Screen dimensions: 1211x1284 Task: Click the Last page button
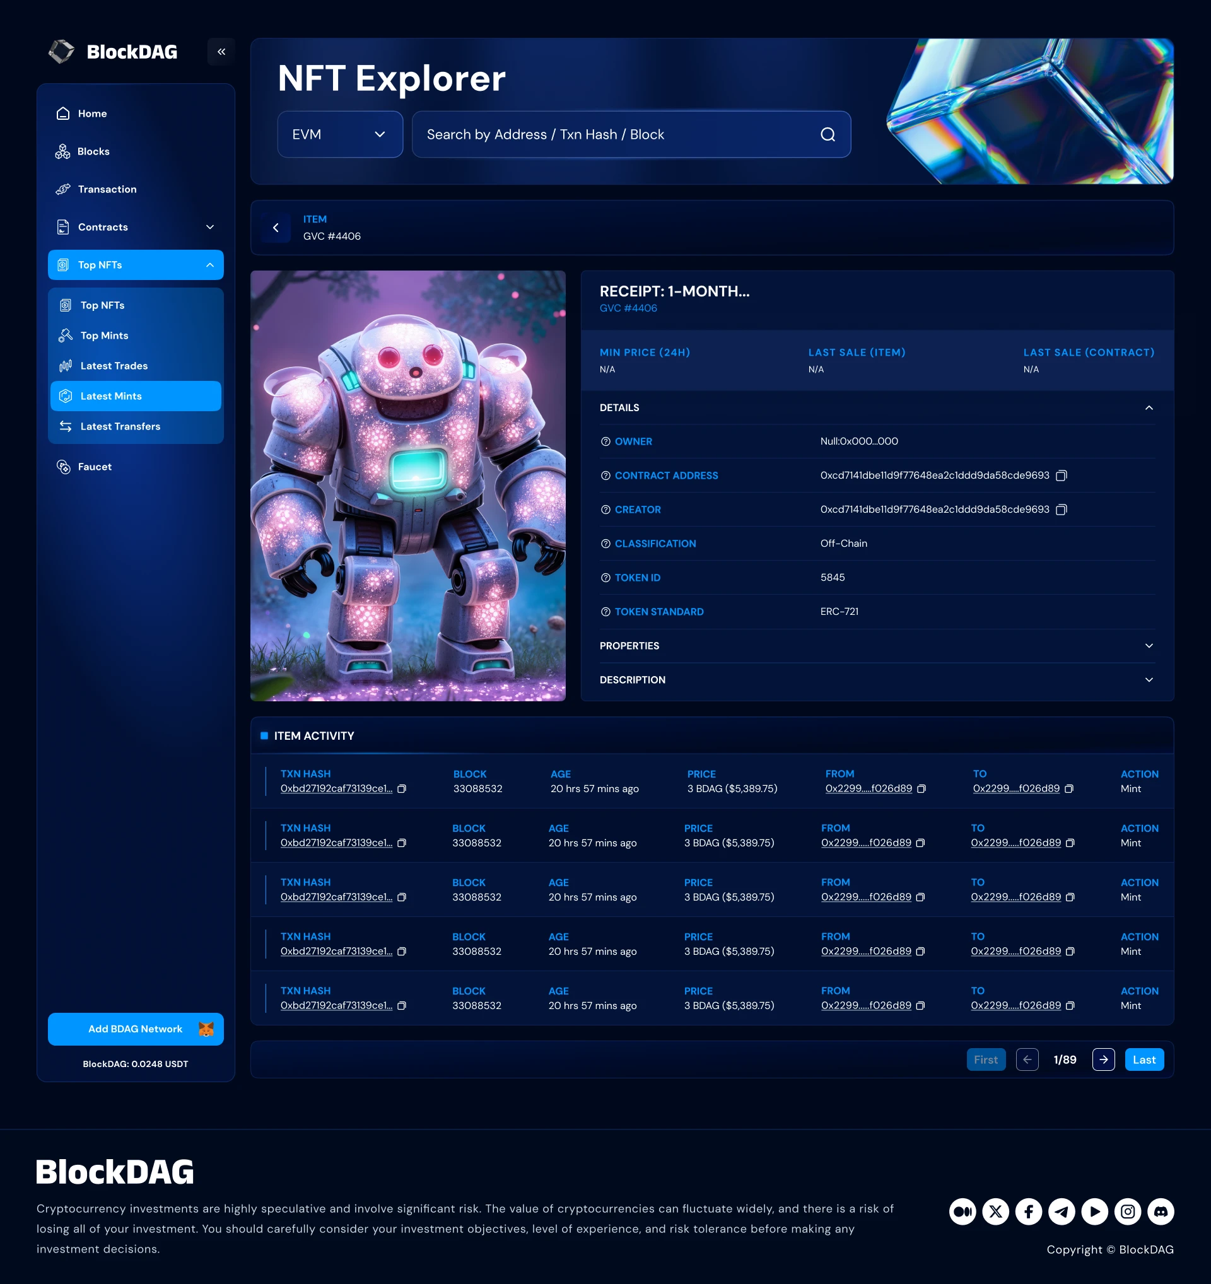tap(1144, 1059)
